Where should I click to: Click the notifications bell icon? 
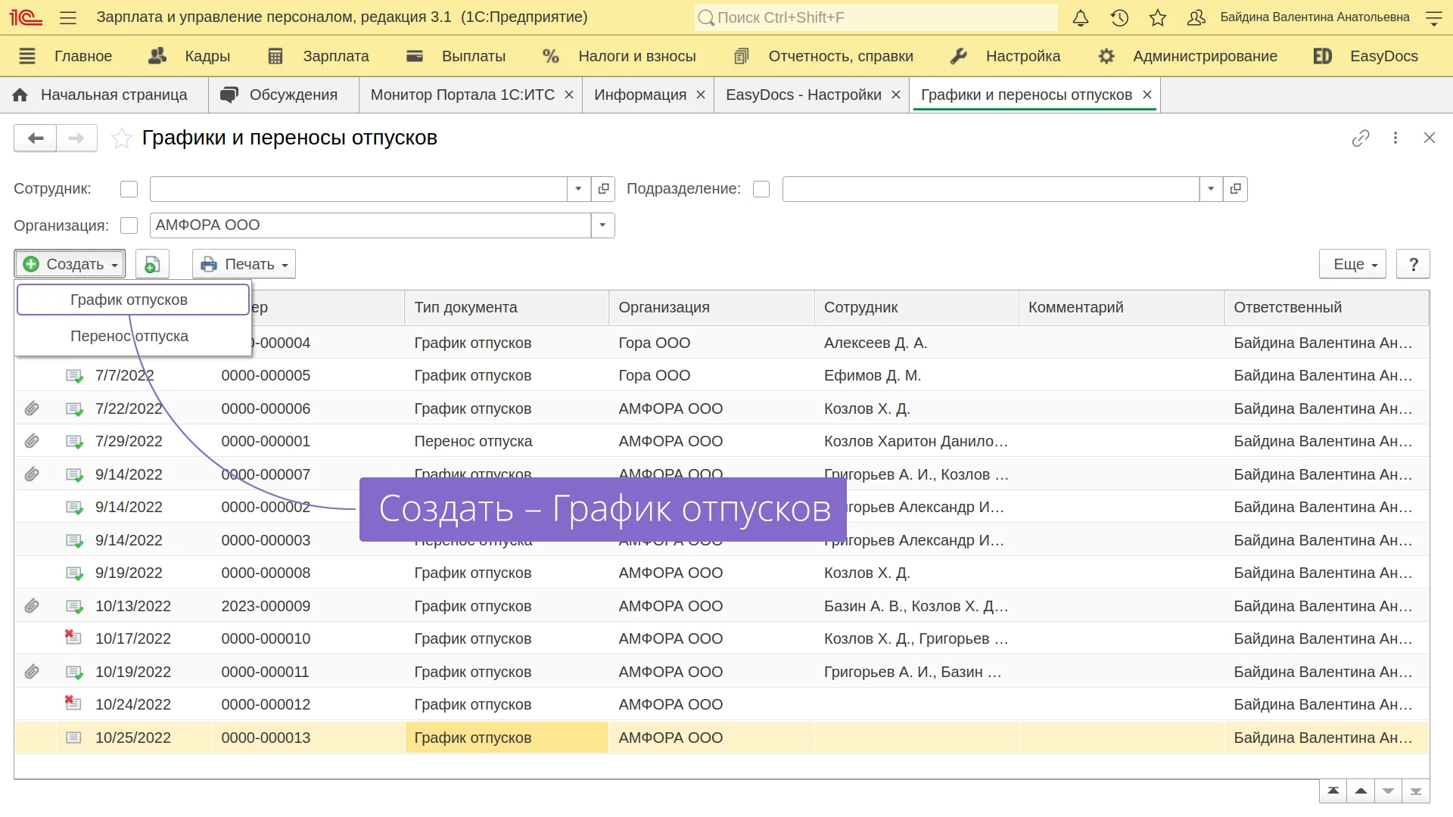[x=1081, y=17]
